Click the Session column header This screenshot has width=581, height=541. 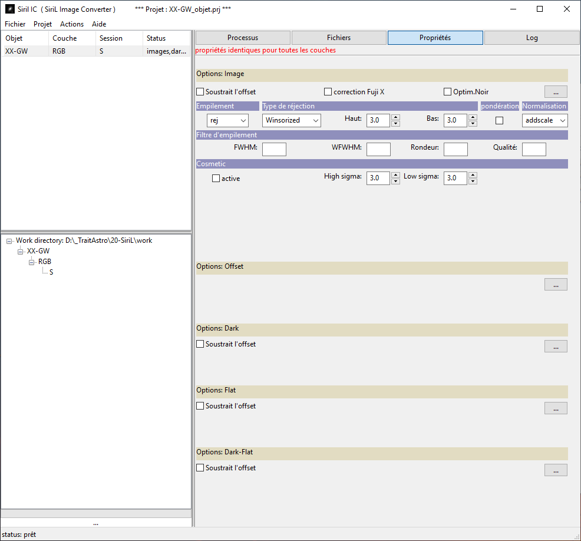pos(119,38)
